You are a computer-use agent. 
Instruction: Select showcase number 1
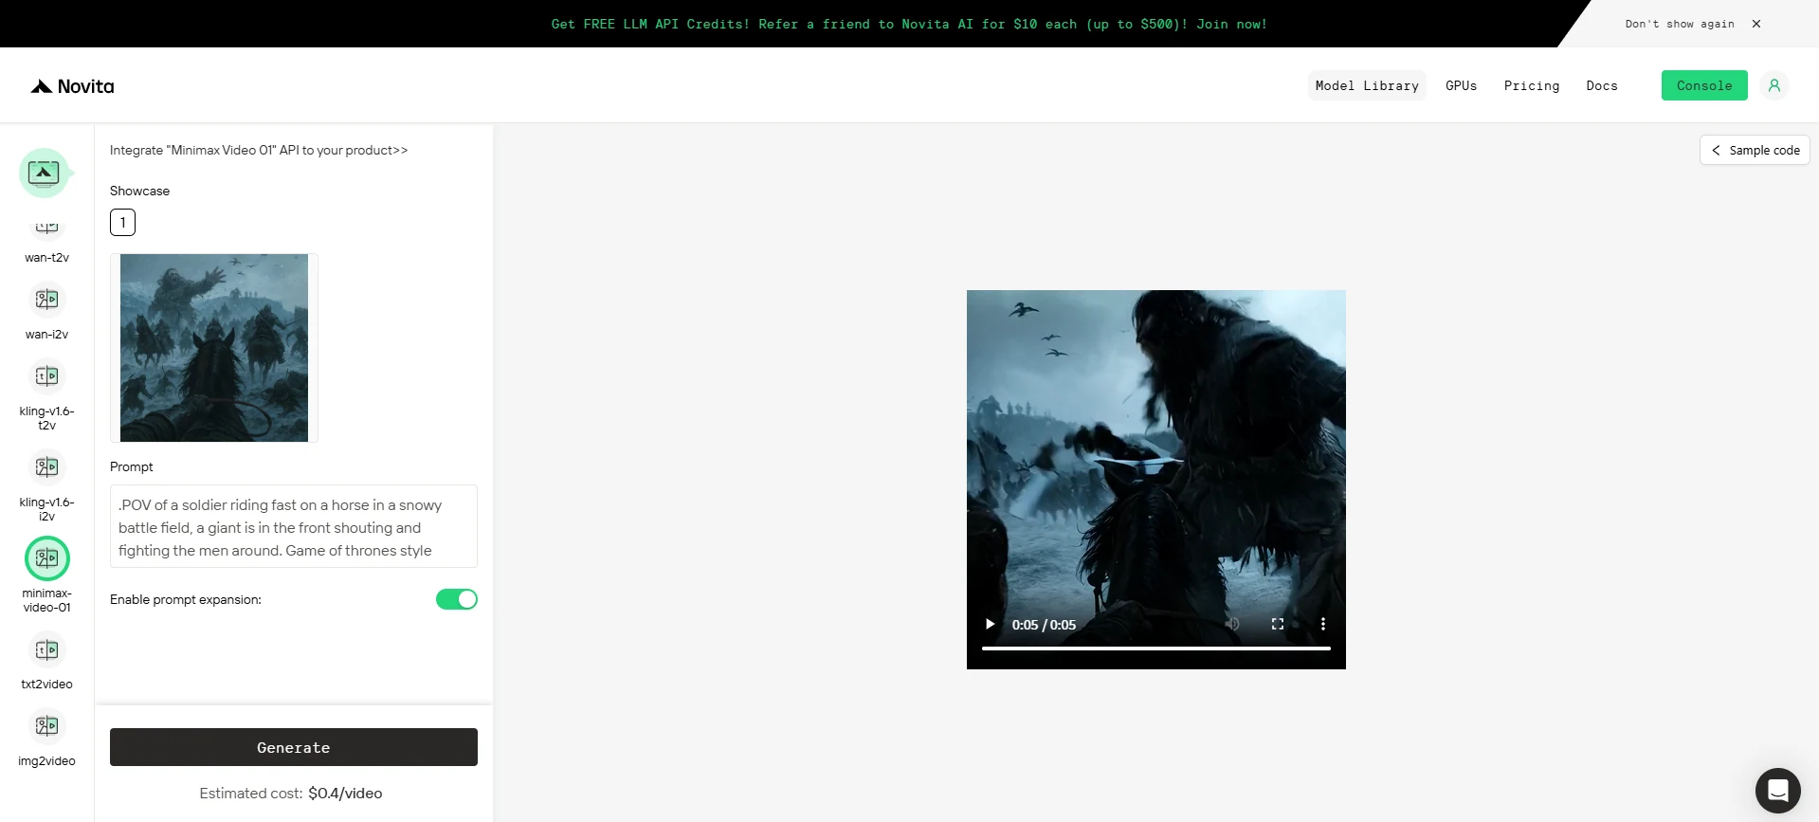[x=122, y=222]
